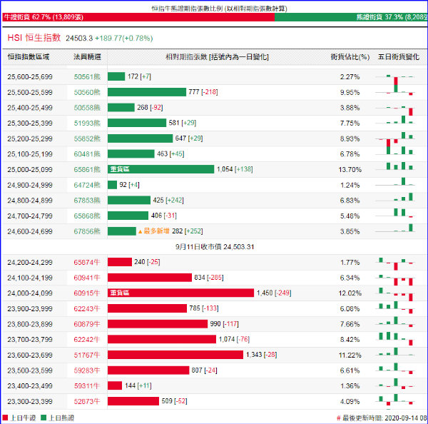This screenshot has width=428, height=424.
Task: Click the 9.95% outstanding share value
Action: click(x=350, y=92)
